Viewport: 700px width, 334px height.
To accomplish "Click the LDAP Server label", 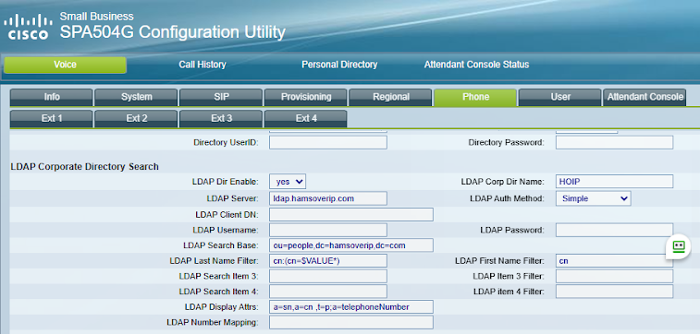I will point(233,198).
